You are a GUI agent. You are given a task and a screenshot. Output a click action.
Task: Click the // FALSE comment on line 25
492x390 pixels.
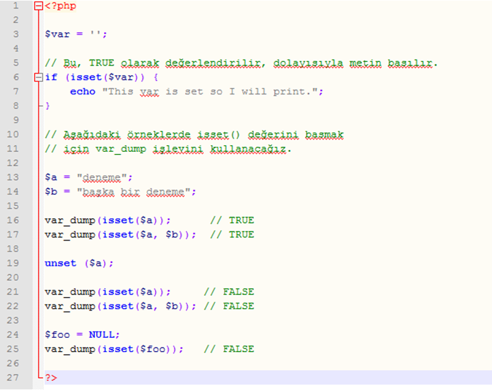tap(229, 349)
